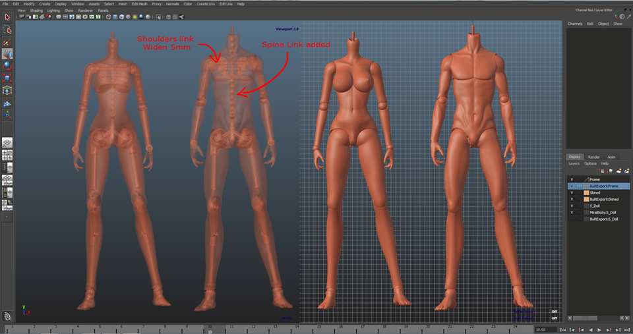
Task: Move selected layer down icon
Action: [610, 171]
